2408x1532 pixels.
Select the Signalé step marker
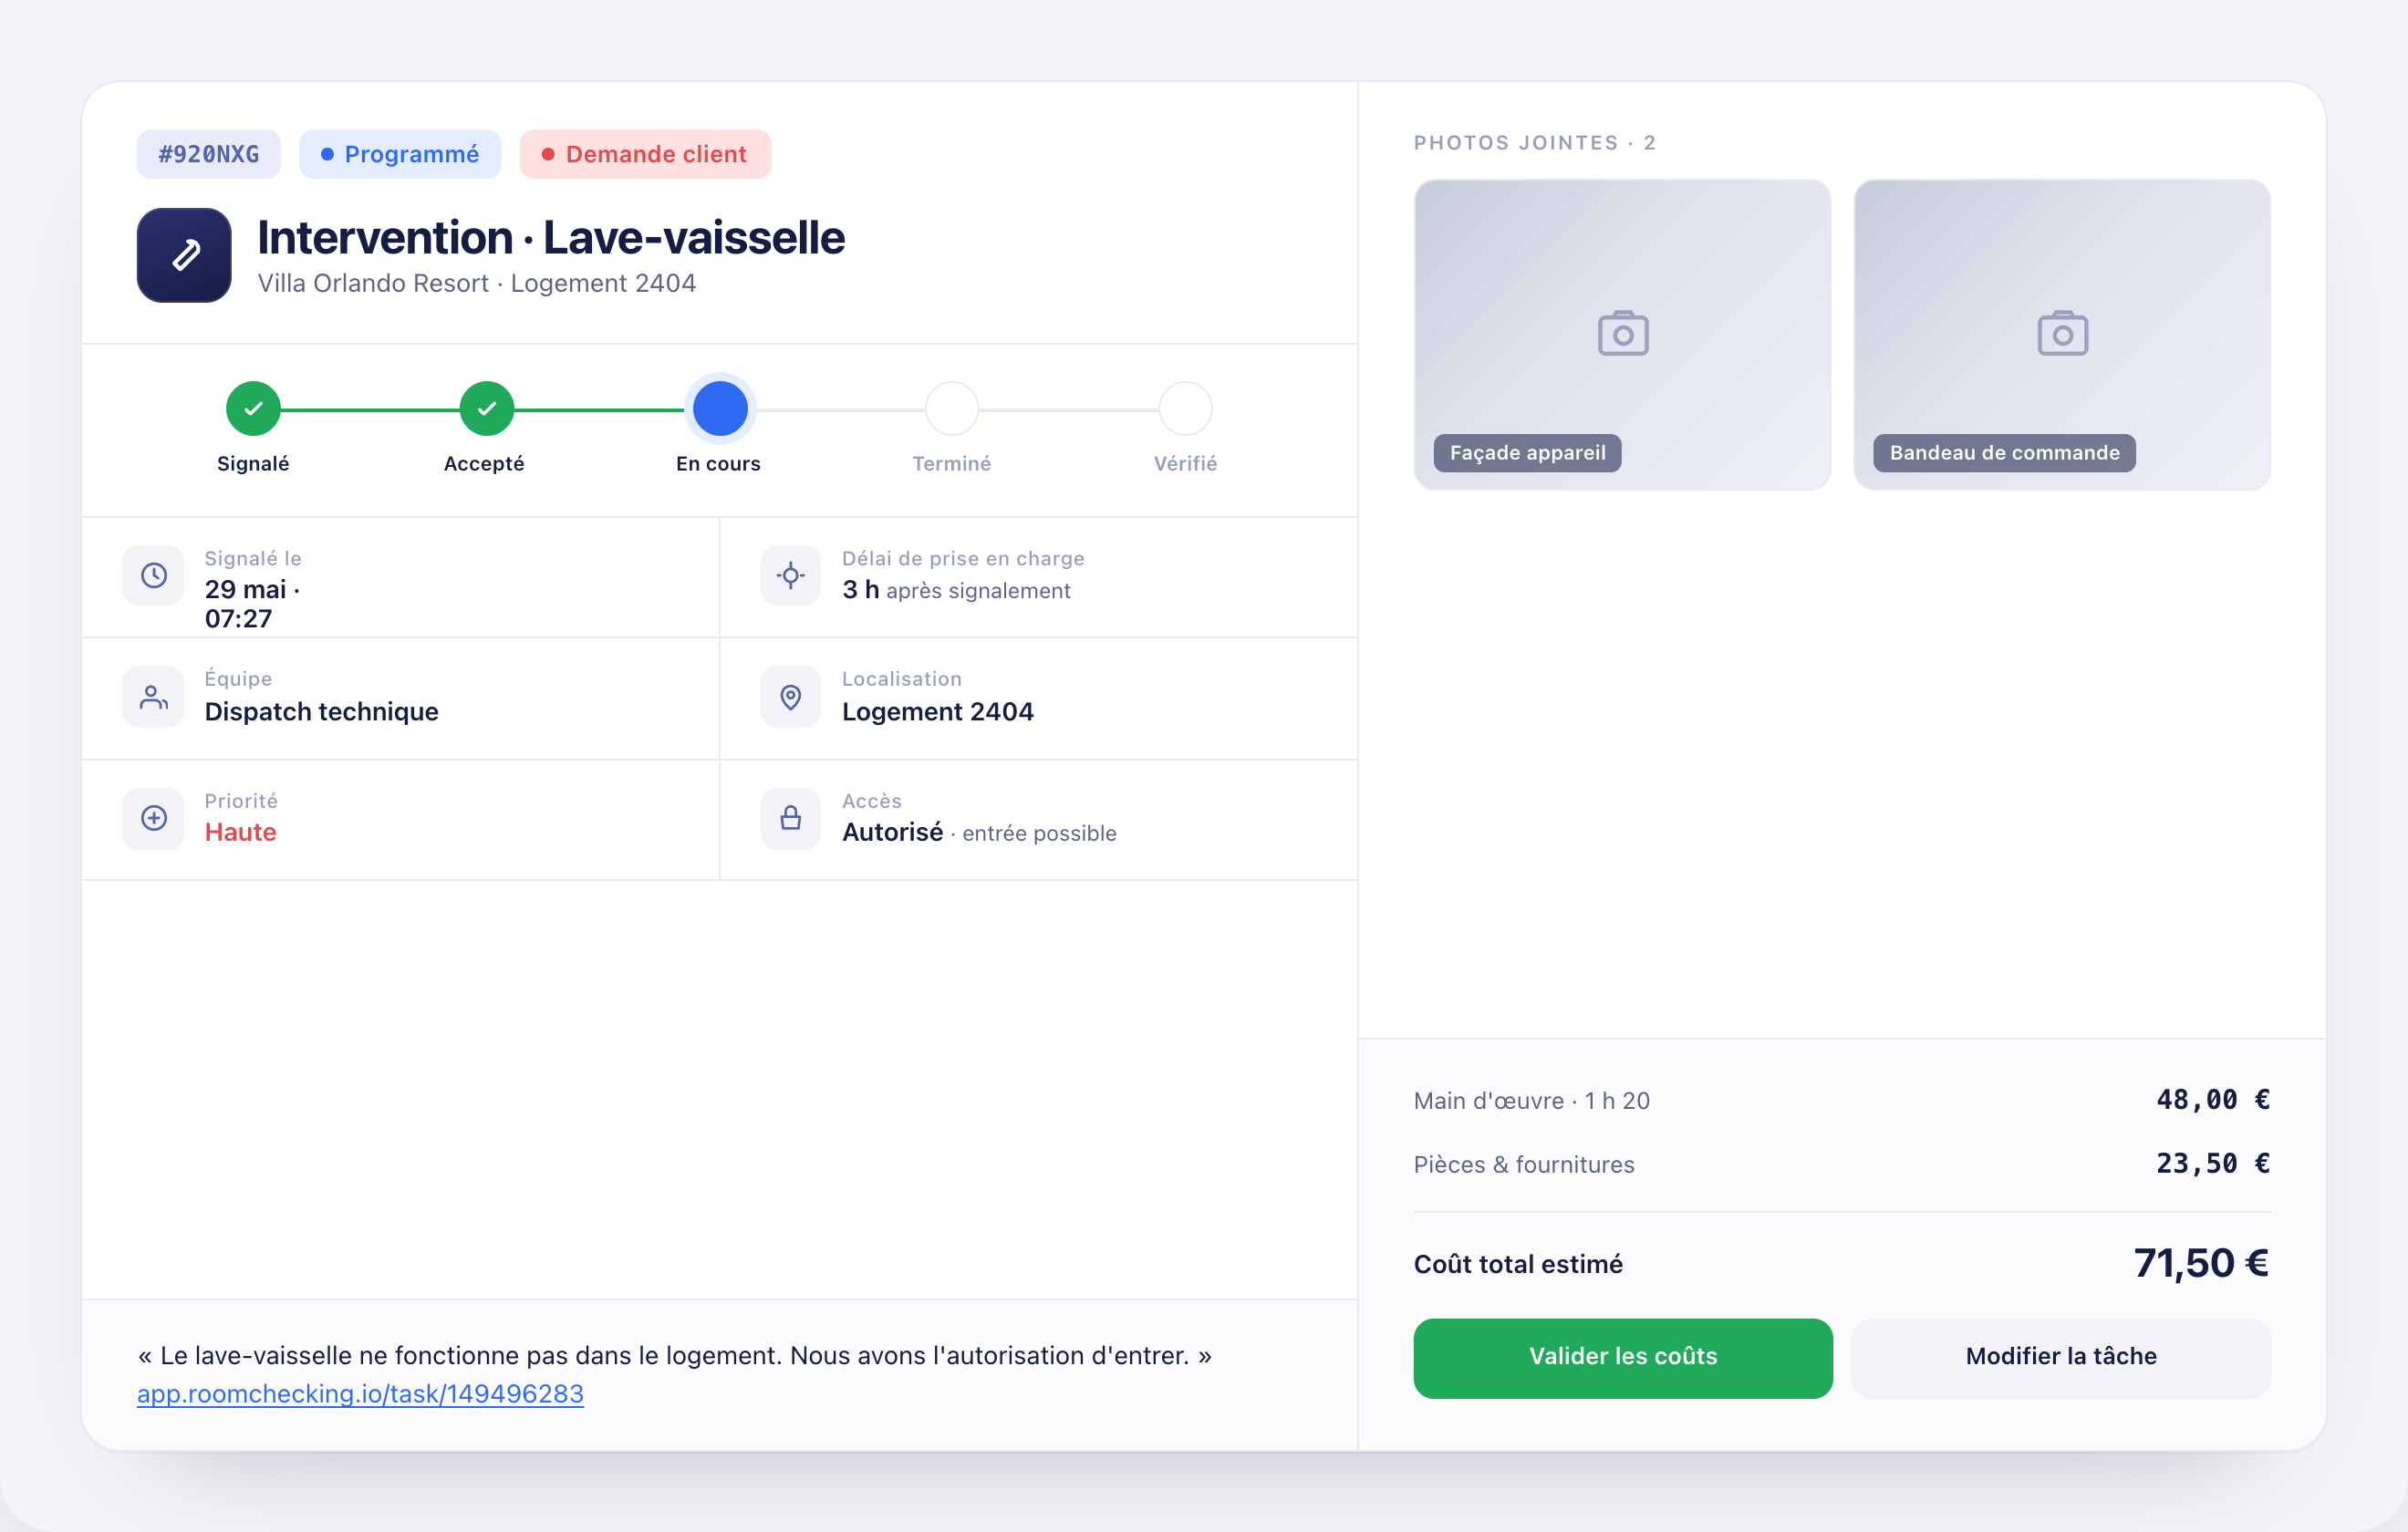tap(253, 408)
